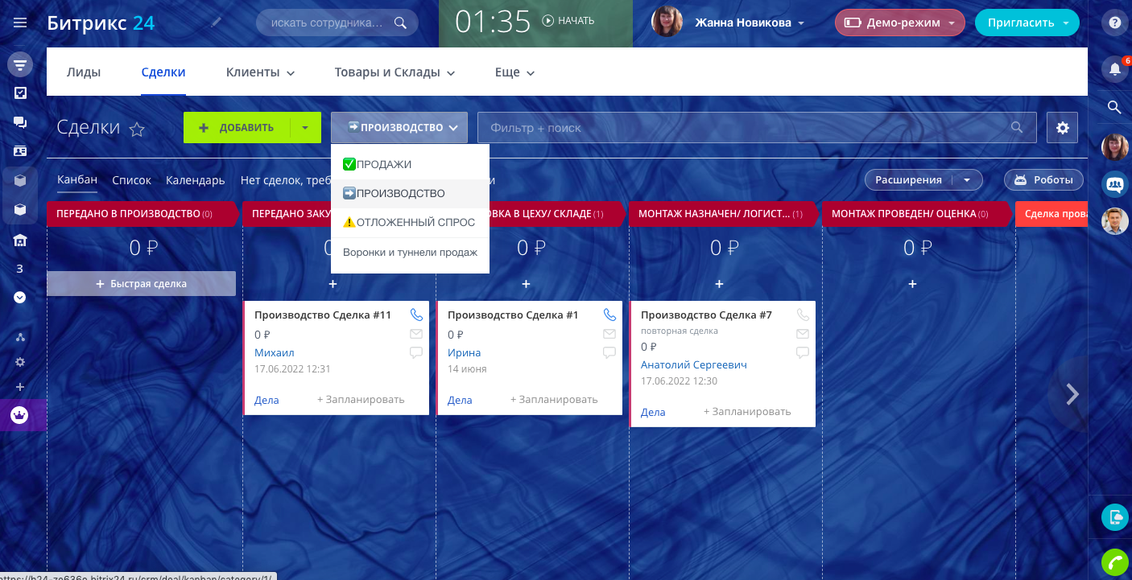Open the sitemap icon in left sidebar
This screenshot has width=1132, height=580.
[20, 337]
